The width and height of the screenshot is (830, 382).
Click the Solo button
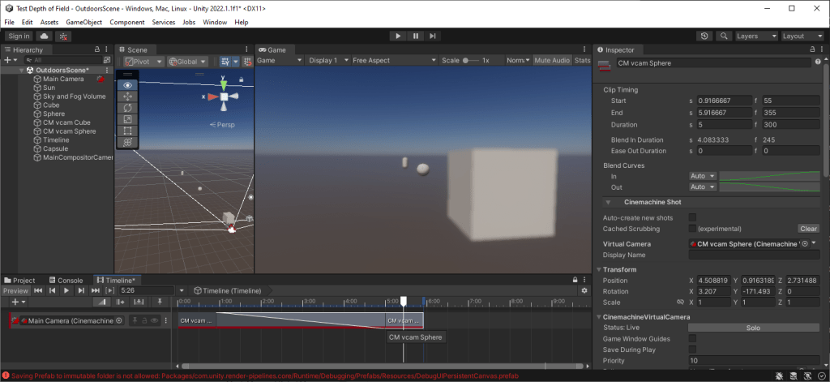coord(753,327)
